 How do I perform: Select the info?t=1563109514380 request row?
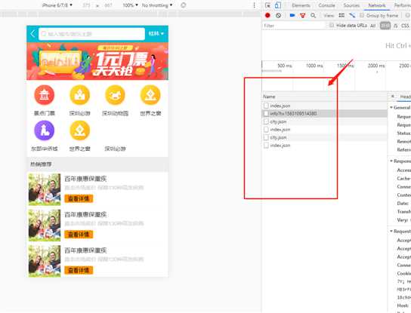[325, 113]
